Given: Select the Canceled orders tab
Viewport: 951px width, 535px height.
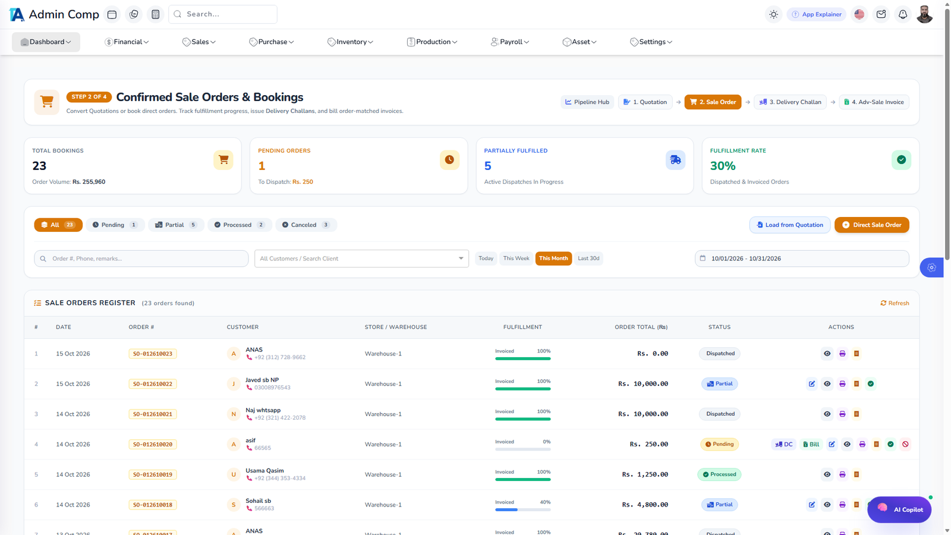Looking at the screenshot, I should pyautogui.click(x=306, y=225).
